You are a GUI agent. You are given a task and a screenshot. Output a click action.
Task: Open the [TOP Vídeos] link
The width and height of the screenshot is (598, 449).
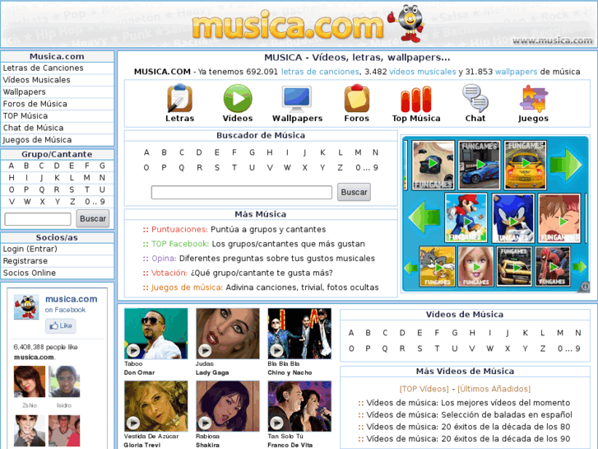[x=424, y=389]
